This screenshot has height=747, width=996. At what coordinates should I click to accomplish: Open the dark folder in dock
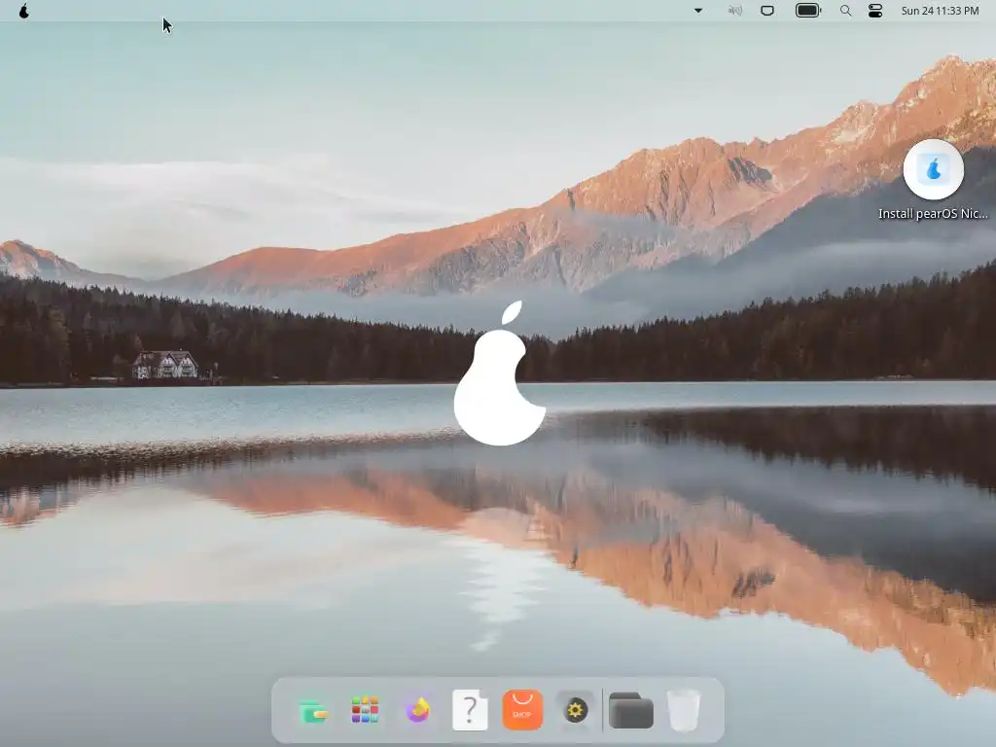pos(630,710)
